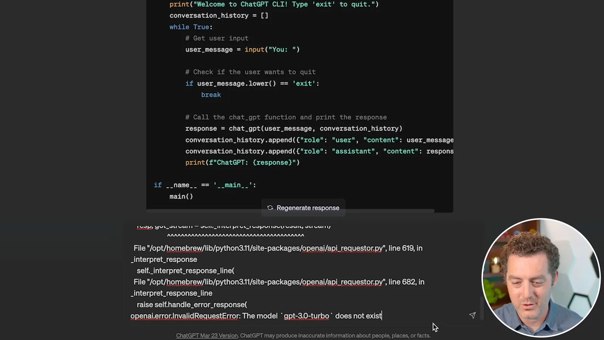Send the message with the paper plane icon

[x=472, y=315]
